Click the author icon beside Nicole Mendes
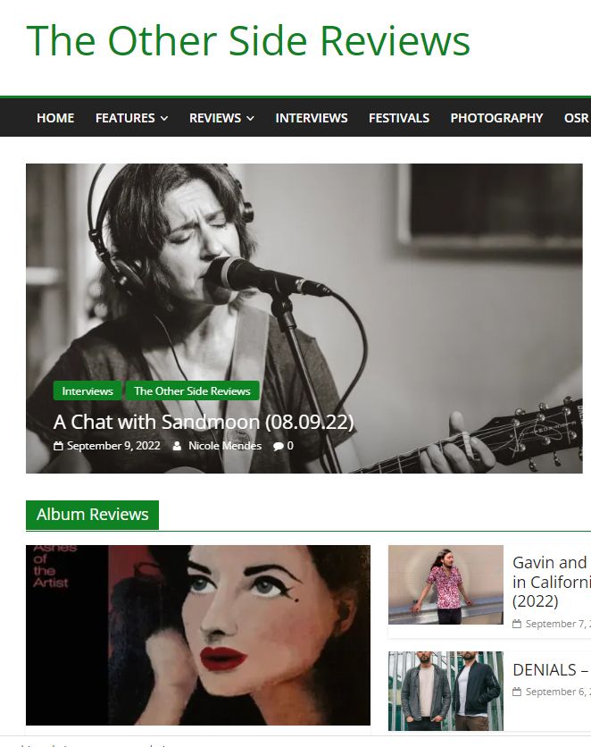The width and height of the screenshot is (591, 747). coord(177,446)
